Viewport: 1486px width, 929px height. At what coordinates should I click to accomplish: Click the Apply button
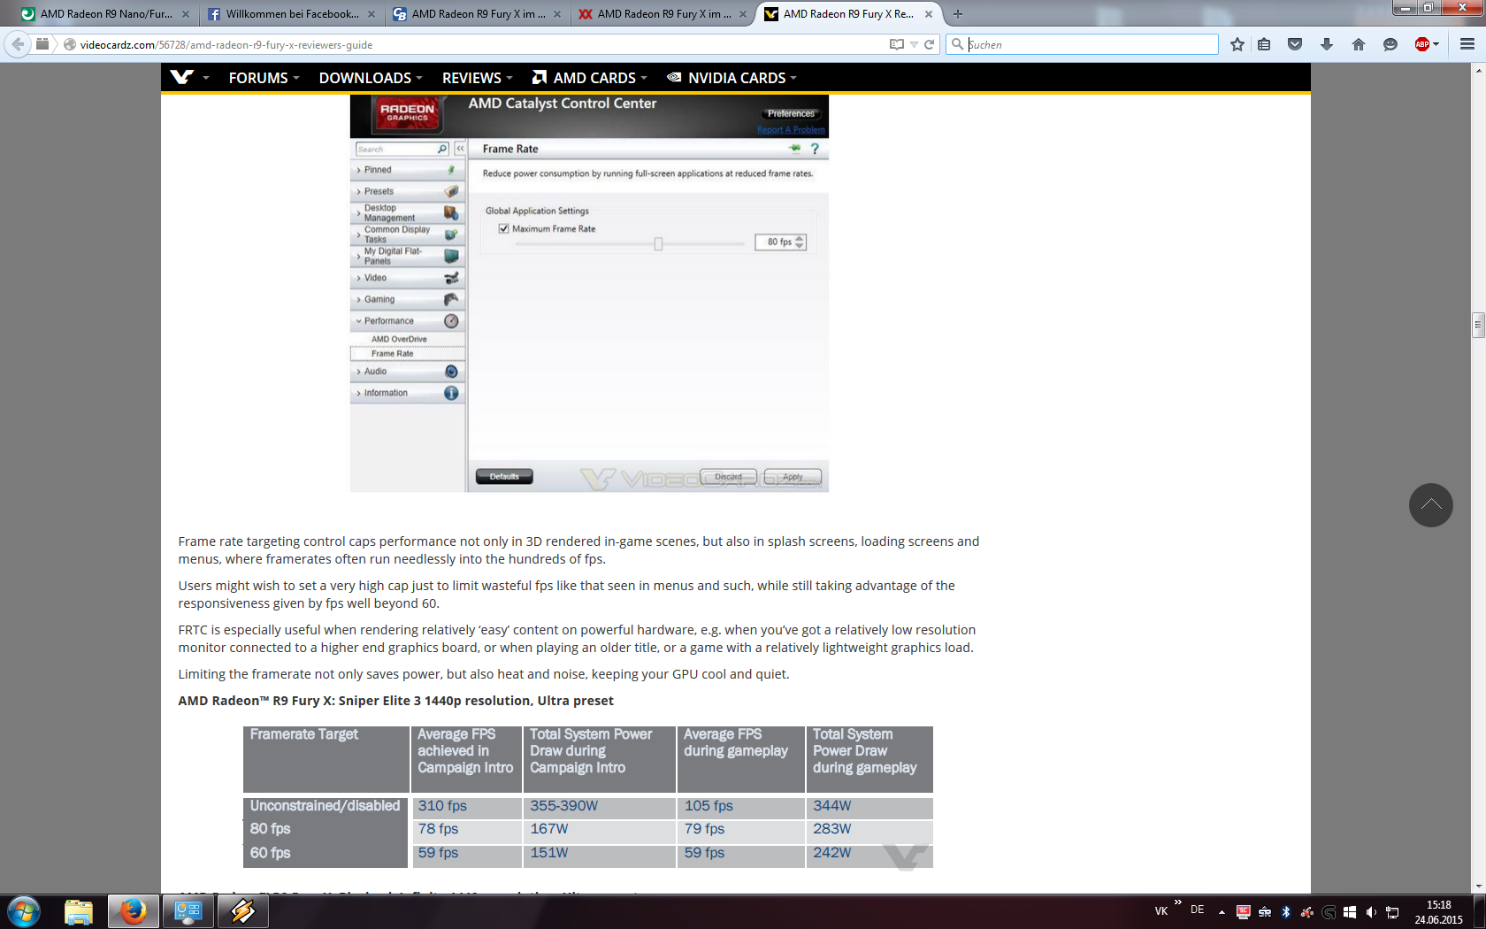tap(793, 477)
